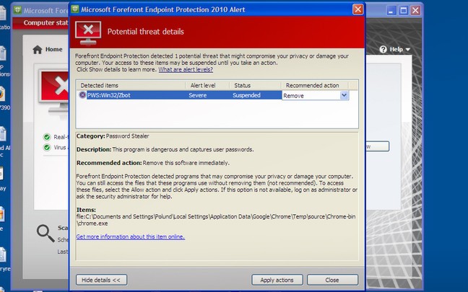
Task: Click the chrome.exe file path under Items
Action: 216,220
